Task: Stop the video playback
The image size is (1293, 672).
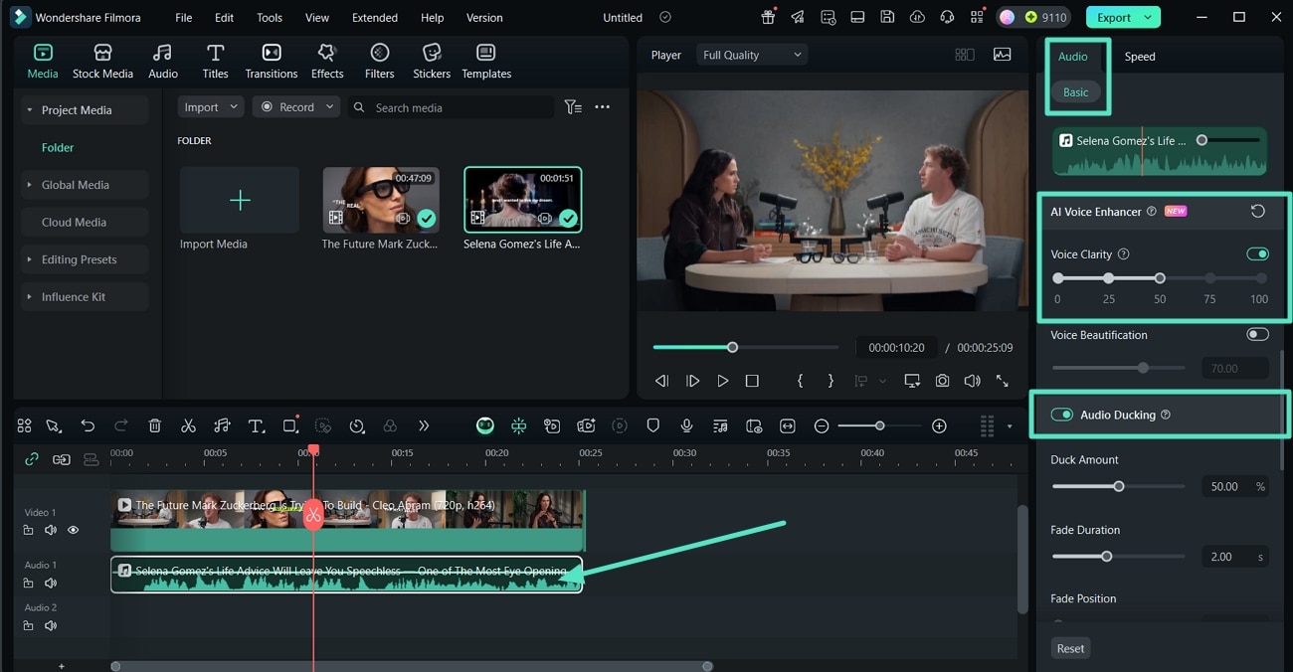Action: point(752,381)
